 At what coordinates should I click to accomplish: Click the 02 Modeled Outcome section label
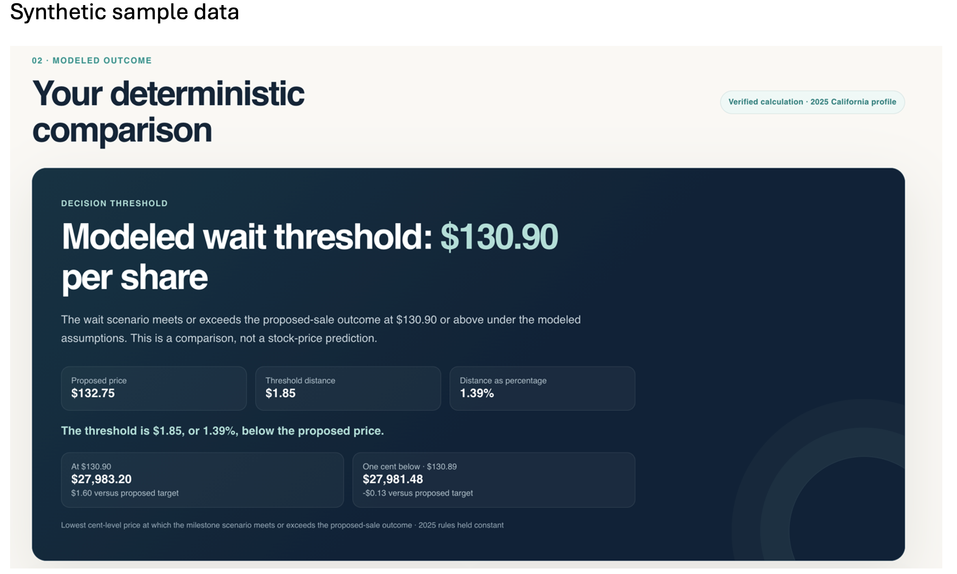92,61
